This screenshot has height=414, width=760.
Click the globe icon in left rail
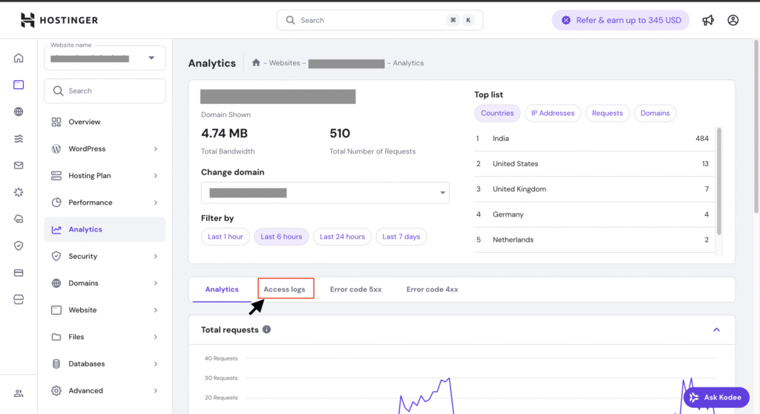point(19,111)
